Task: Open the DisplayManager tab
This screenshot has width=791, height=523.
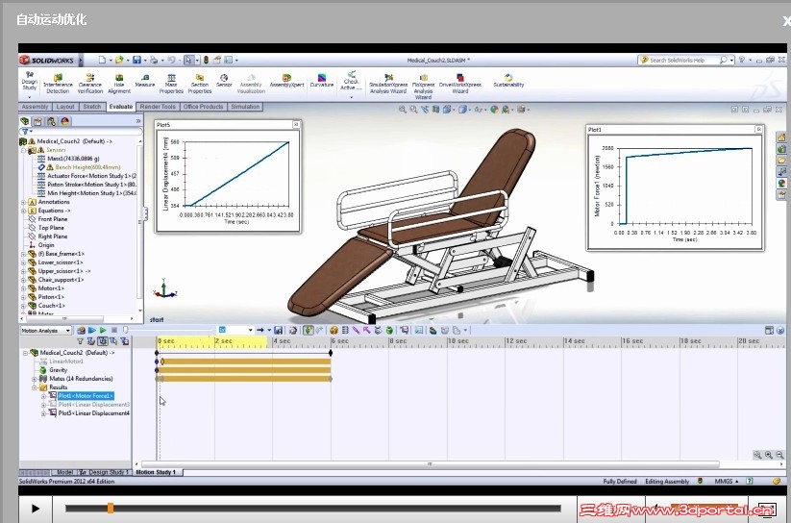Action: point(65,121)
